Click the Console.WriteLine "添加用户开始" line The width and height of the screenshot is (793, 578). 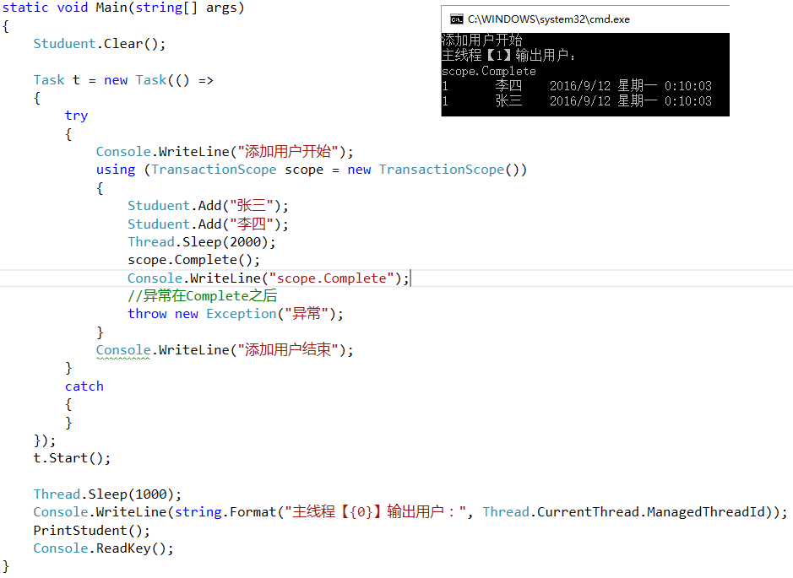225,152
